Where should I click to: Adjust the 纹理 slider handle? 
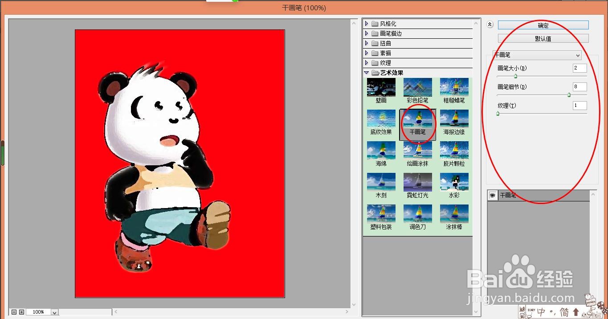tap(498, 114)
